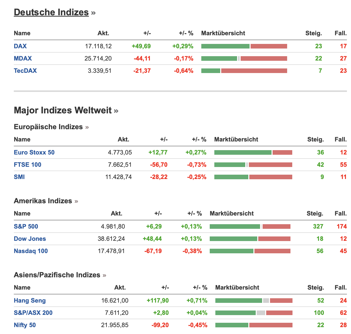The width and height of the screenshot is (351, 334).
Task: Click the chevron icon beside Asiens/Pazifische Indizes
Action: [x=104, y=275]
